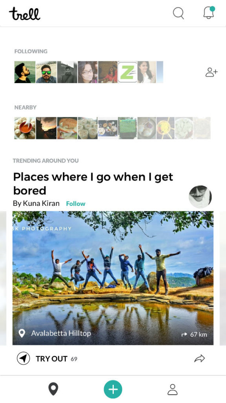Screen dimensions: 226x403
Task: Click the share arrow icon
Action: [x=200, y=358]
